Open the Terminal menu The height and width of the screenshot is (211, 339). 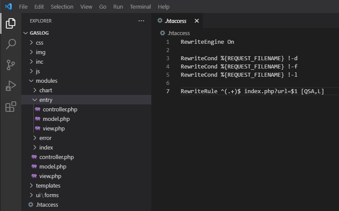[140, 7]
